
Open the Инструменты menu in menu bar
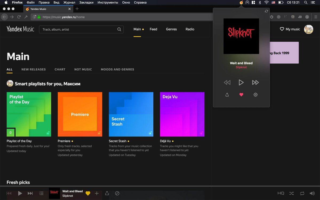click(x=108, y=2)
